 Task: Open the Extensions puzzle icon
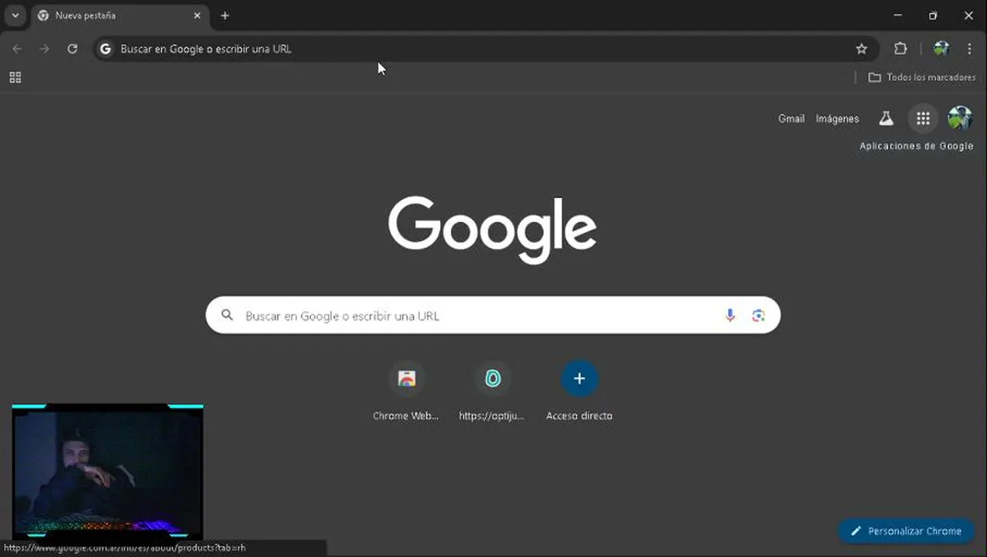(900, 49)
